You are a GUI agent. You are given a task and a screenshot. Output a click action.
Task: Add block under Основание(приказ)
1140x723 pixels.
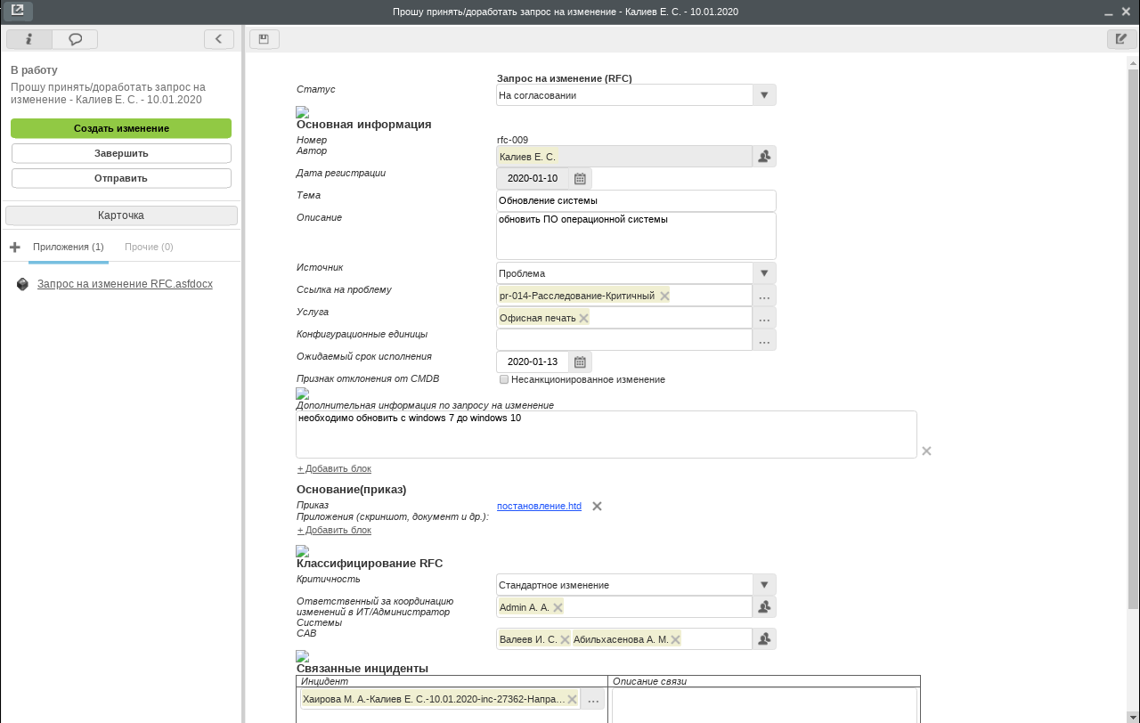334,530
